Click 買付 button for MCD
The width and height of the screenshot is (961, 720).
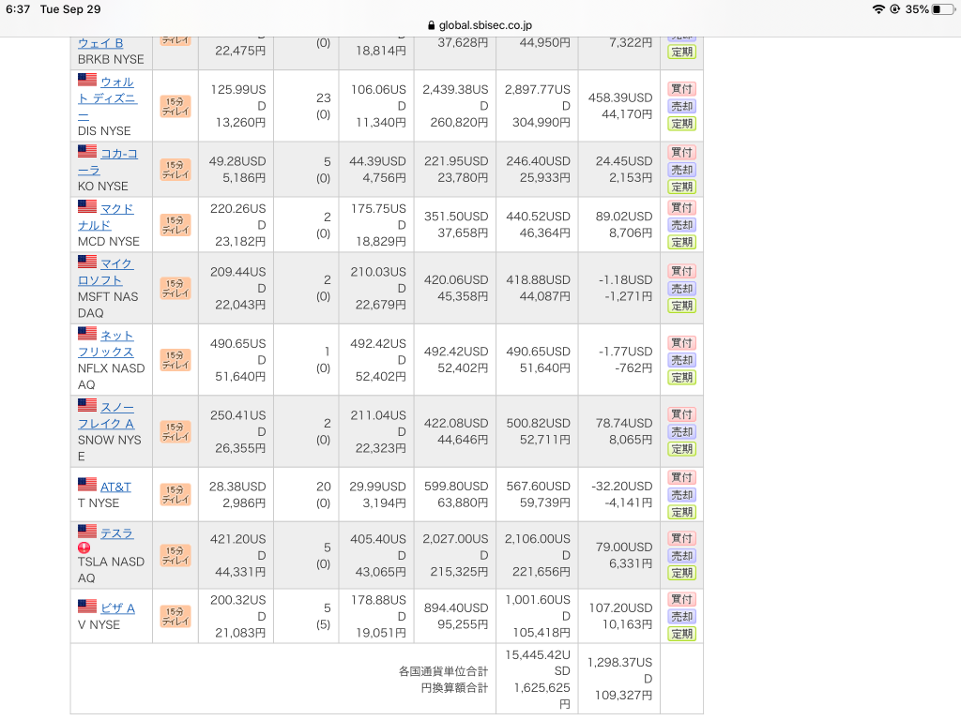click(681, 207)
